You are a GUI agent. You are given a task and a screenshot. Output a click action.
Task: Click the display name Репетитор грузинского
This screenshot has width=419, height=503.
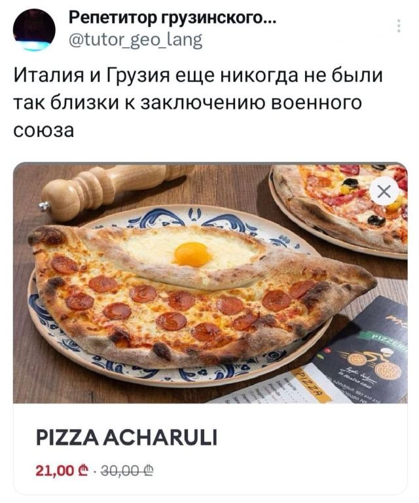click(x=170, y=18)
